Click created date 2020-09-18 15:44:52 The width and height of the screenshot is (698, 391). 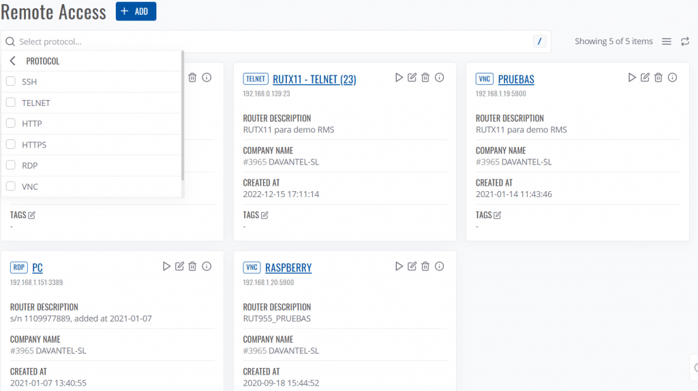point(281,383)
